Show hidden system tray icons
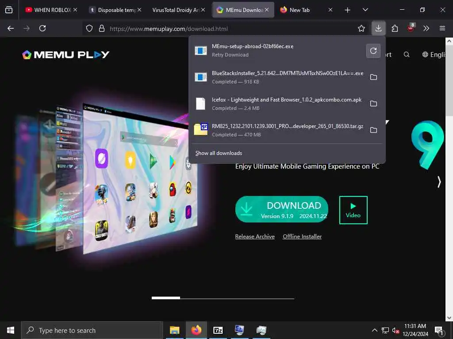 374,330
